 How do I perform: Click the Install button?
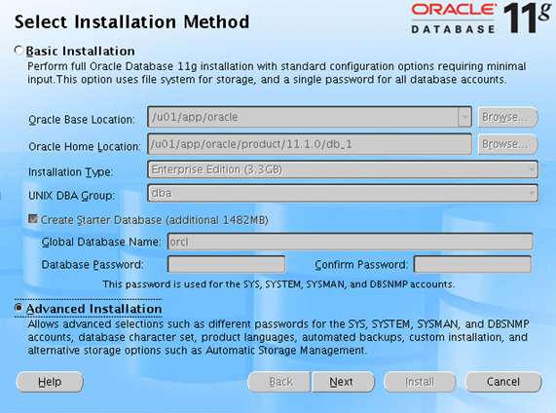point(420,382)
